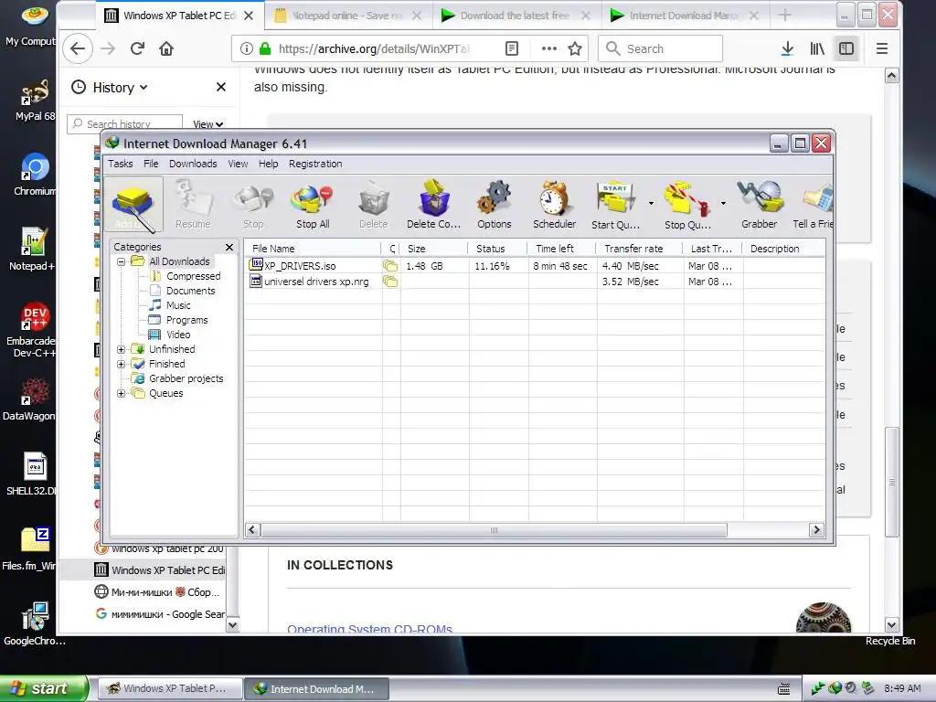Click the Tell a Friend icon
Image resolution: width=936 pixels, height=702 pixels.
[813, 206]
